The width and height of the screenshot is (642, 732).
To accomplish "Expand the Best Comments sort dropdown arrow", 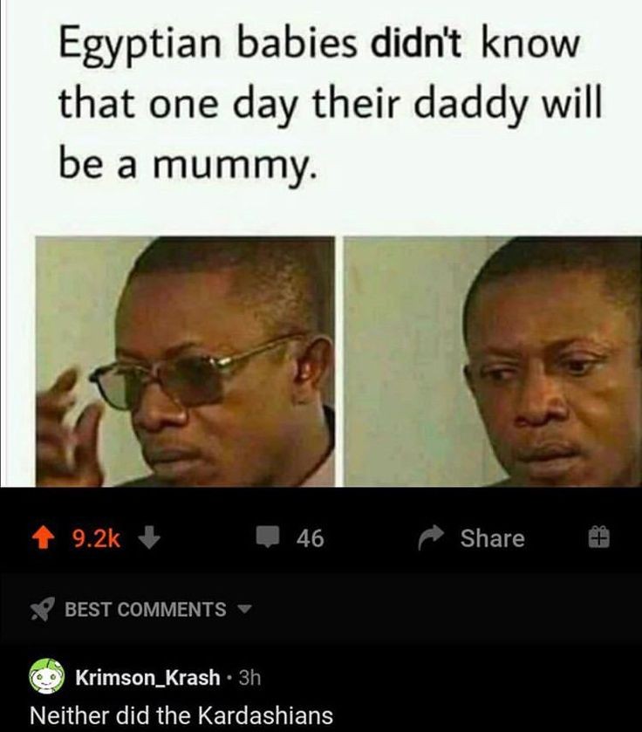I will click(244, 609).
